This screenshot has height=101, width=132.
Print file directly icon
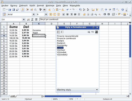click(32, 10)
